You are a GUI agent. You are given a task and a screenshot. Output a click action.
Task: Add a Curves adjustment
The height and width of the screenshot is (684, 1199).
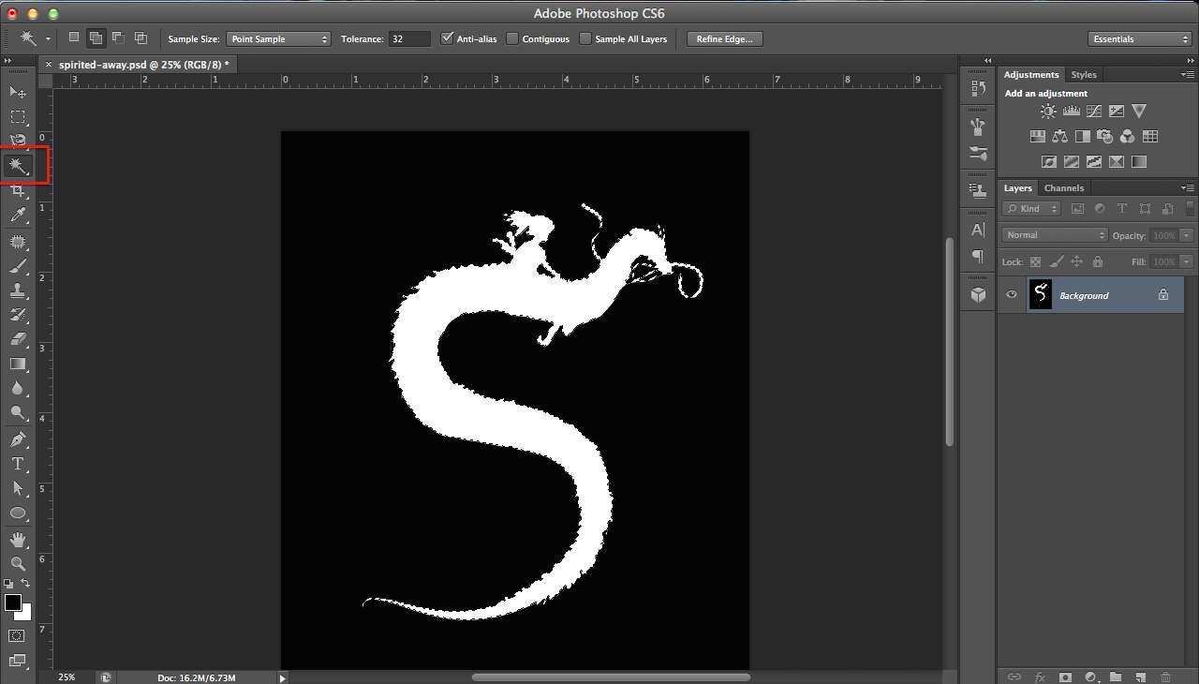click(1094, 112)
